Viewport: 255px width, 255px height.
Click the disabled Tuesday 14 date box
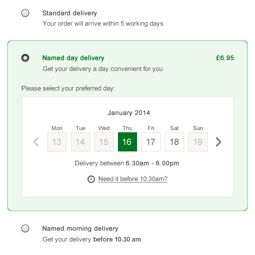[81, 142]
